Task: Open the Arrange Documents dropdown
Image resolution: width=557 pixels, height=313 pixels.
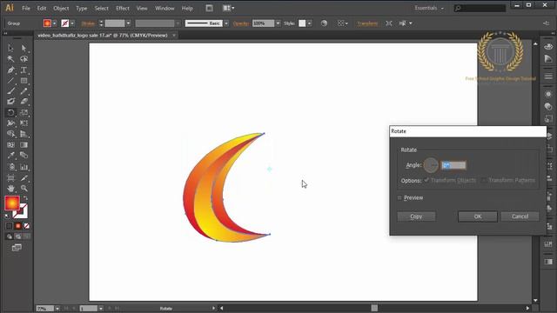Action: tap(228, 8)
